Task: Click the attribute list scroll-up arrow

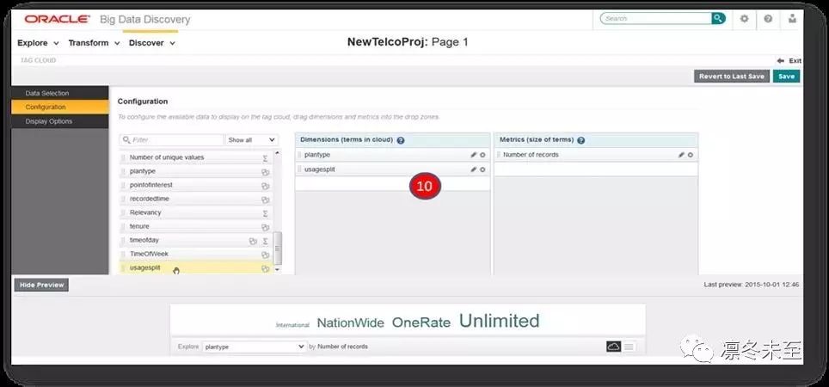Action: (278, 154)
